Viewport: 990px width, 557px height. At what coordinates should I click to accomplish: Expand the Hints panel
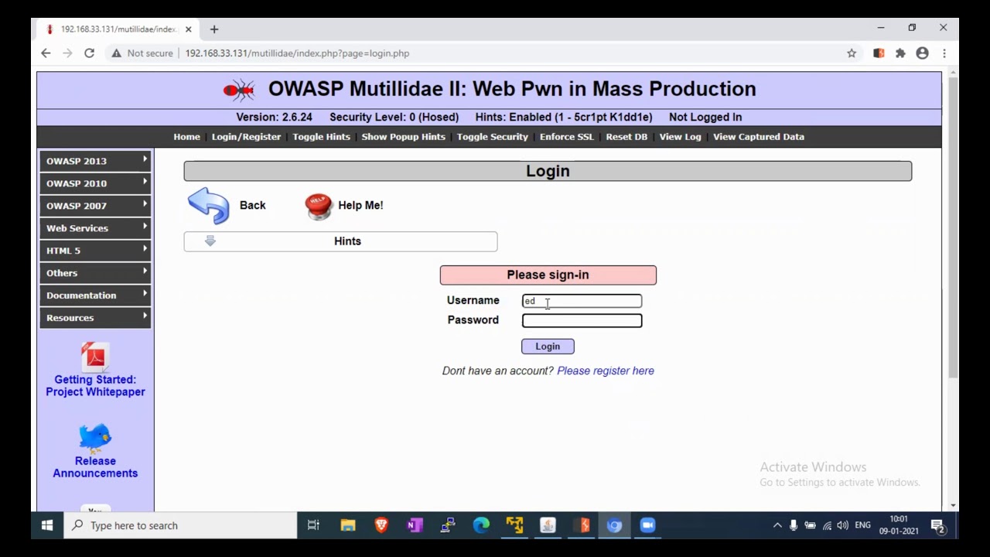(x=340, y=241)
